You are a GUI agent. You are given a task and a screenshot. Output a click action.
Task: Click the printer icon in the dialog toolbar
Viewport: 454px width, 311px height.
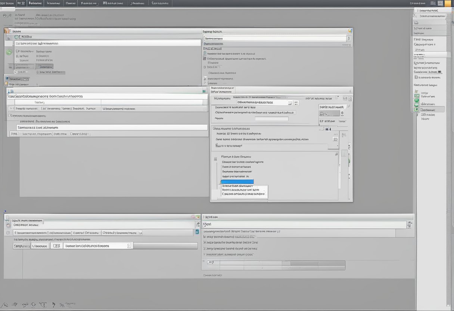(x=335, y=139)
